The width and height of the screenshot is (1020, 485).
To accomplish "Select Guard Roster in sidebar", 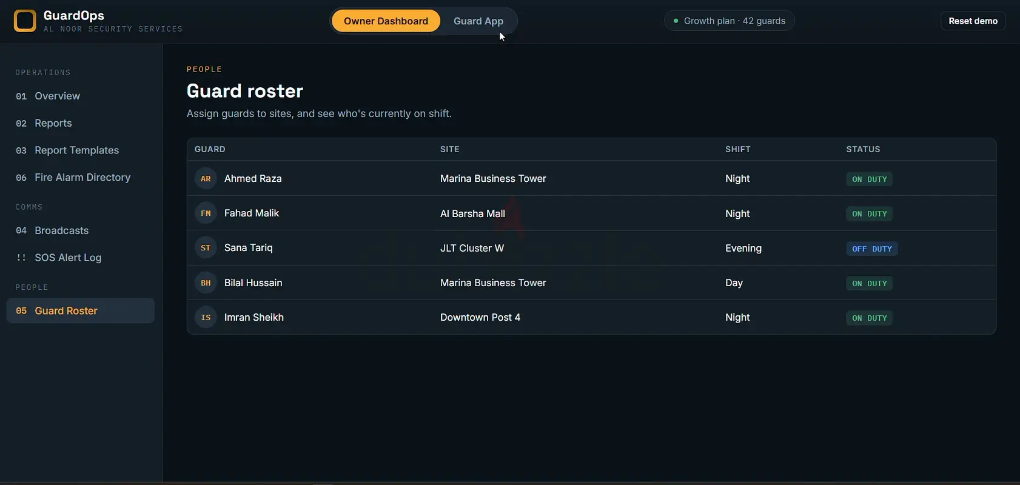I will (x=81, y=310).
